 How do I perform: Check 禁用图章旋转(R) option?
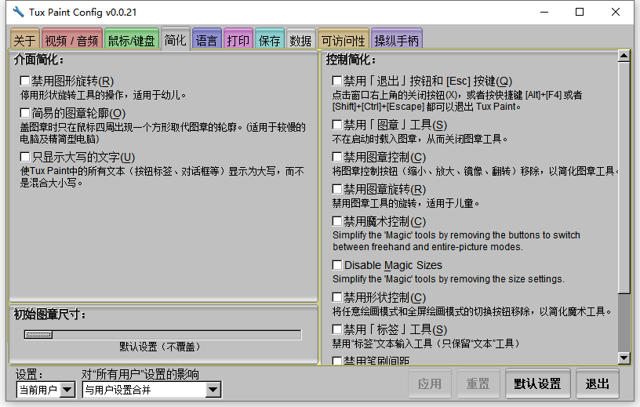click(337, 189)
